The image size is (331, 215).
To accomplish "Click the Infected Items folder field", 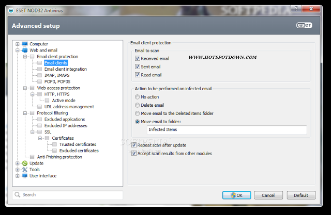I will [x=227, y=130].
